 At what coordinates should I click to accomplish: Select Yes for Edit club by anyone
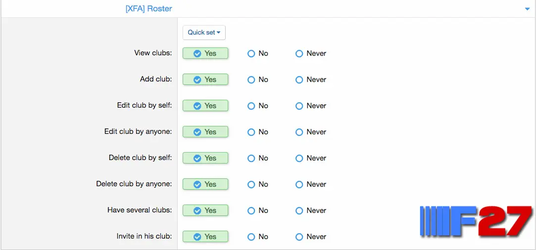pyautogui.click(x=205, y=131)
